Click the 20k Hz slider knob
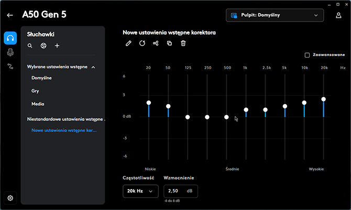Image resolution: width=351 pixels, height=210 pixels. [x=323, y=99]
